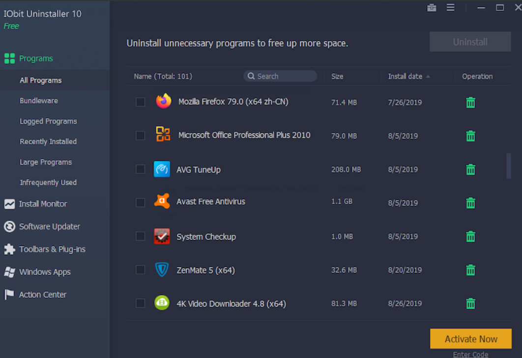Collapse the Programs sidebar section
This screenshot has width=522, height=358.
click(x=36, y=58)
